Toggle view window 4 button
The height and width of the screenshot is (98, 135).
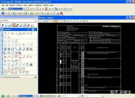[47, 96]
